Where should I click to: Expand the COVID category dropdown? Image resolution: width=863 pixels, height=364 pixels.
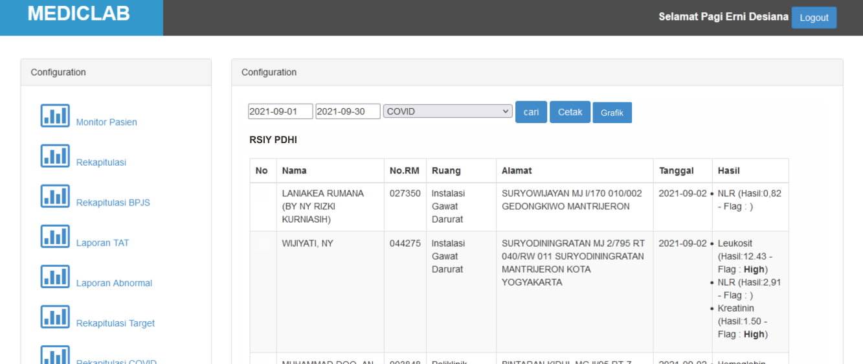447,111
